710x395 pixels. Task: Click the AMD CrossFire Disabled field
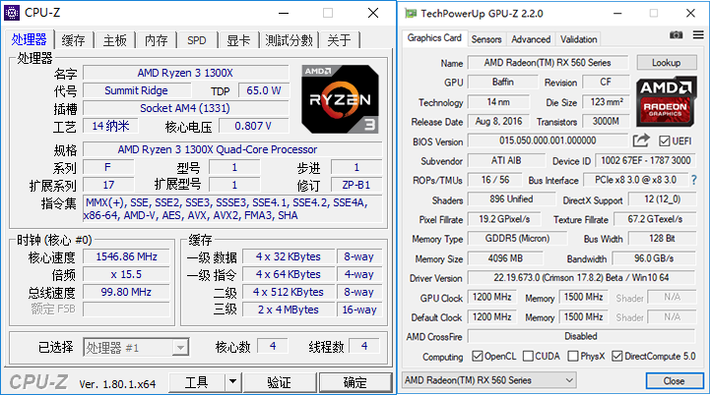click(581, 336)
